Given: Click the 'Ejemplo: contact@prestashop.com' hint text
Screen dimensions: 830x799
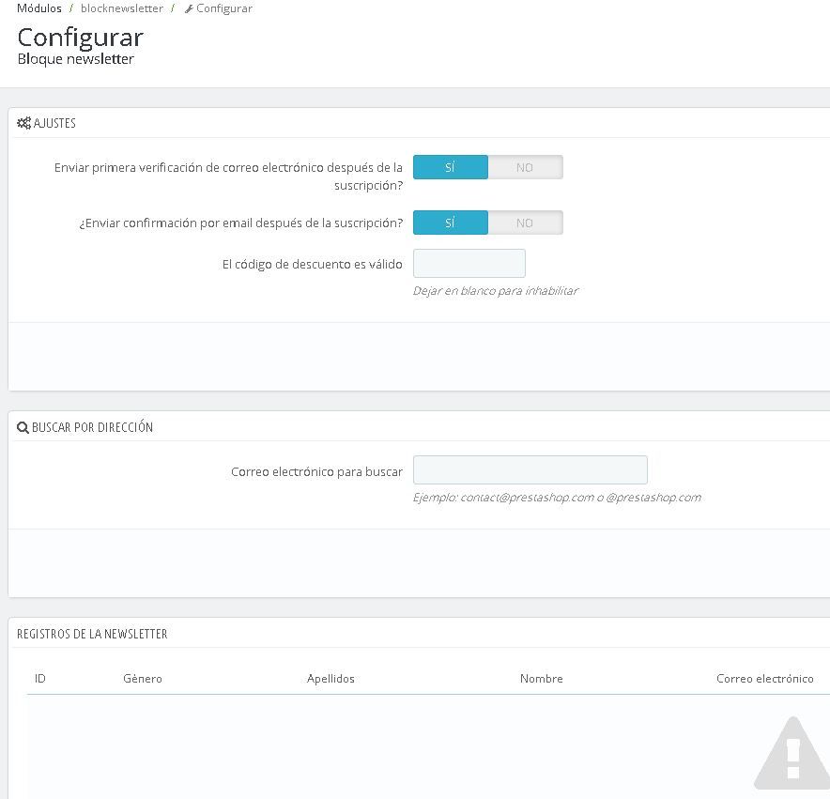Looking at the screenshot, I should [x=557, y=498].
